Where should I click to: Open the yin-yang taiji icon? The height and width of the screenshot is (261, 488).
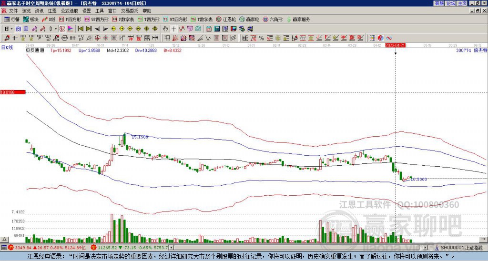pos(380,38)
